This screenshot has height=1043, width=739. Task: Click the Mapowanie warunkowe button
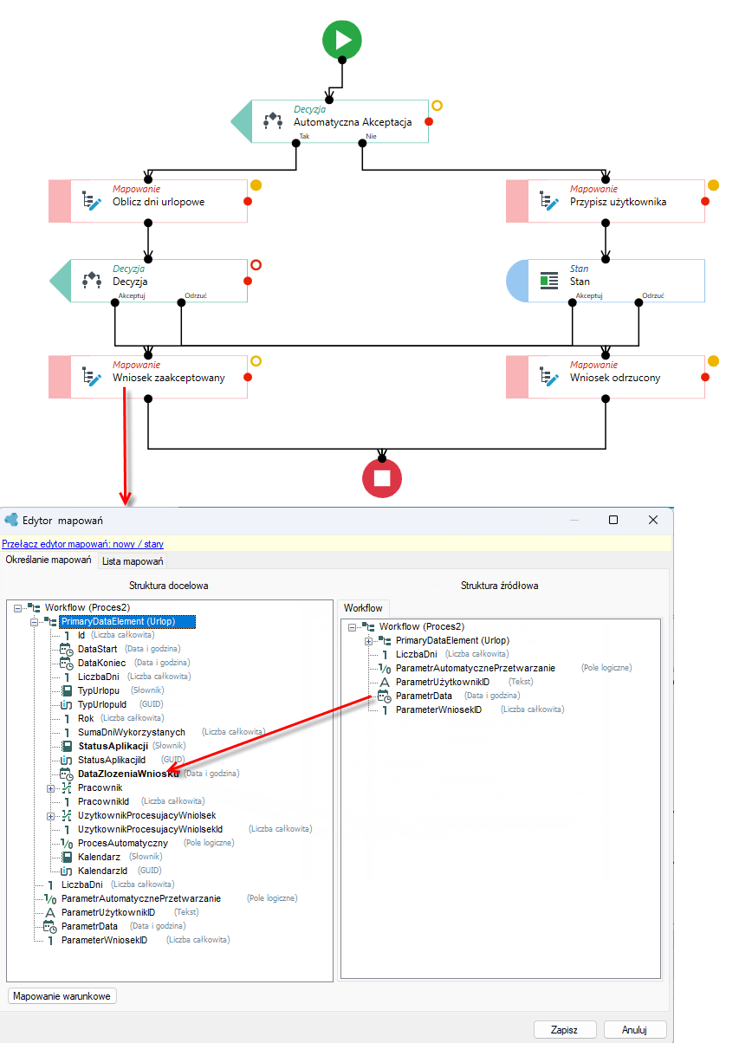(62, 996)
